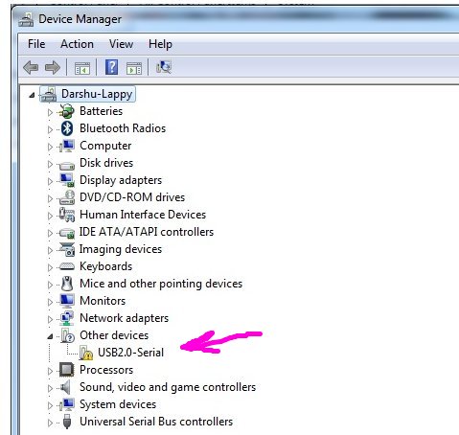Click the Back arrow toolbar button
459x435 pixels.
tap(31, 68)
